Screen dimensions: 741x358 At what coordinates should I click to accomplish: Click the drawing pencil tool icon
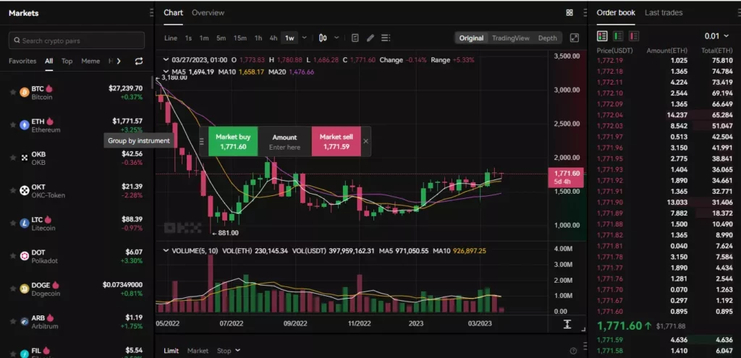point(370,38)
